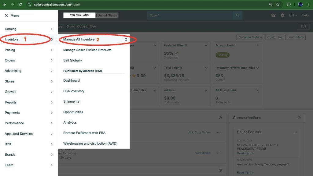Screen dimensions: 313x176
Task: Expand the Featured Offer % card chevron
Action: (206, 45)
